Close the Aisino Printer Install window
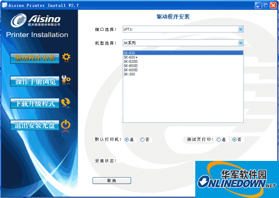The height and width of the screenshot is (198, 279). 273,5
